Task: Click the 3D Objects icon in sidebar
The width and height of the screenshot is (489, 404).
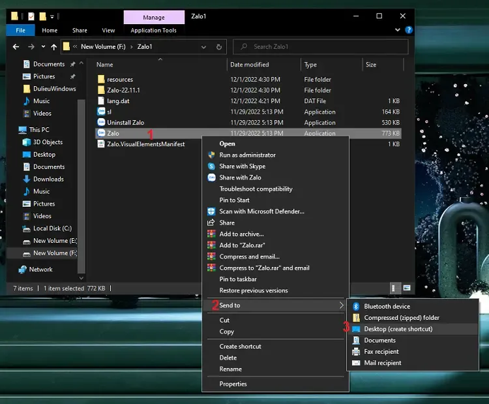Action: tap(27, 142)
